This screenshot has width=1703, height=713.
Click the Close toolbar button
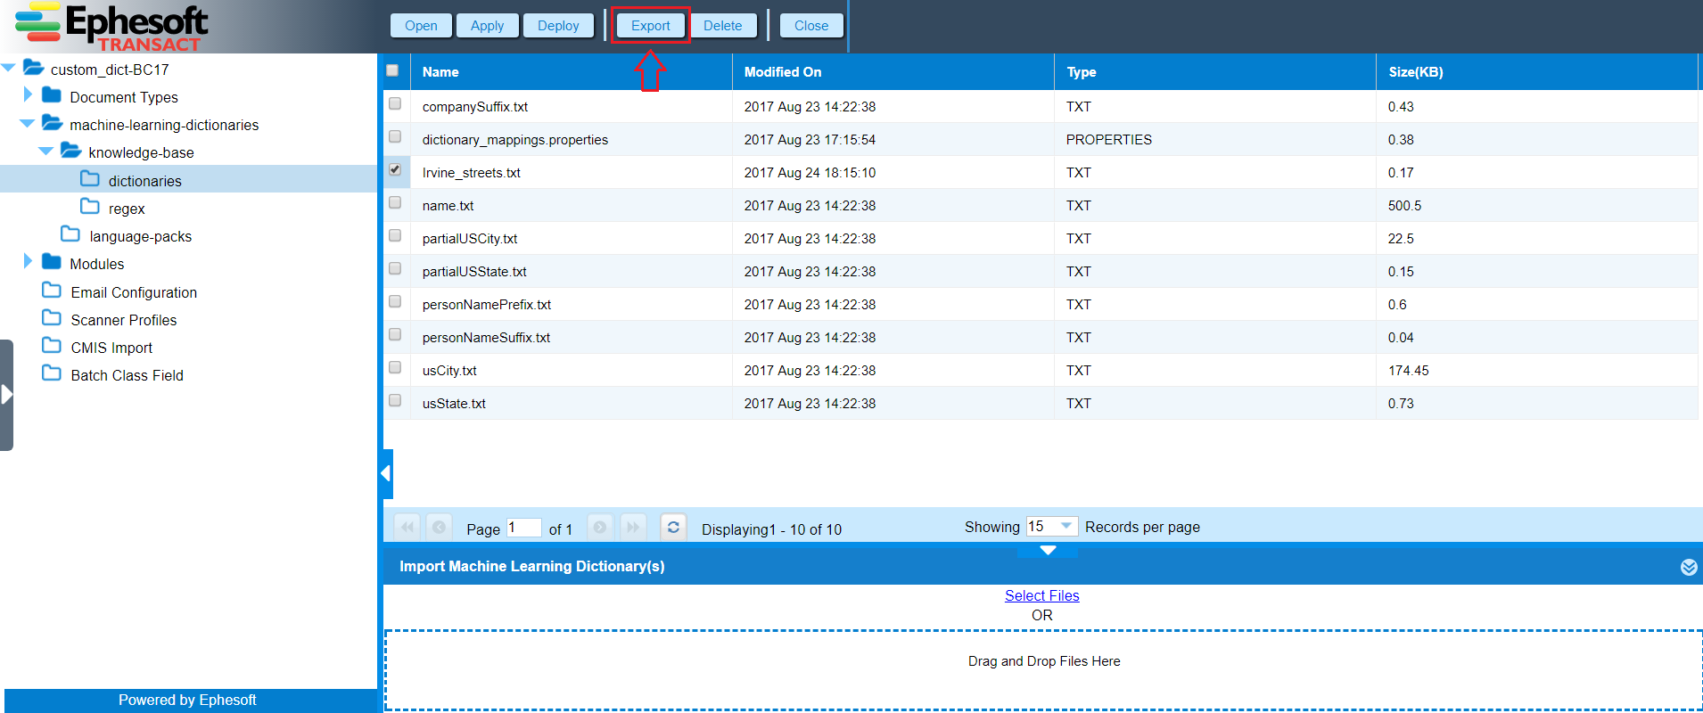pyautogui.click(x=811, y=26)
